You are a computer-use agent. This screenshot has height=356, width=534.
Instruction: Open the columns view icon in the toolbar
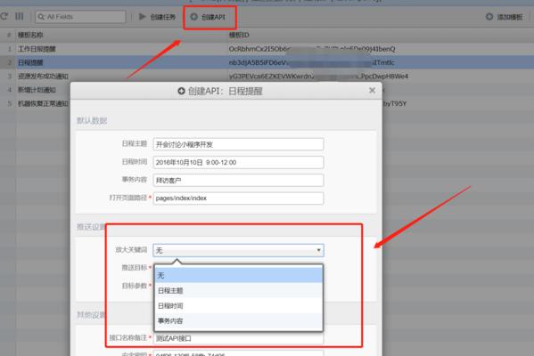pyautogui.click(x=20, y=16)
